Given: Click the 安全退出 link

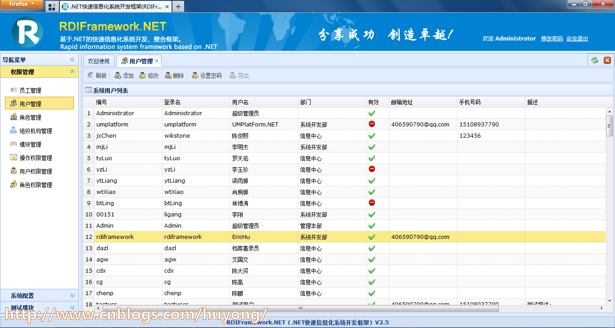Looking at the screenshot, I should pos(577,39).
